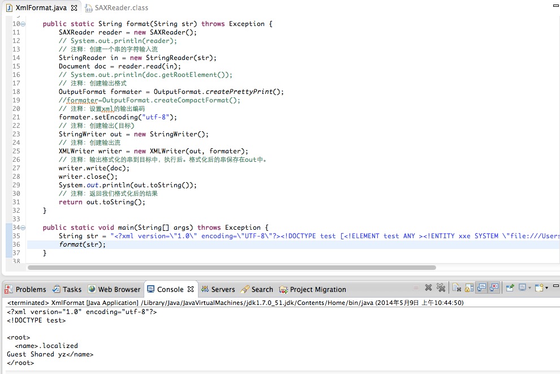Click the 'String str =' declaration on line 35

(x=83, y=236)
